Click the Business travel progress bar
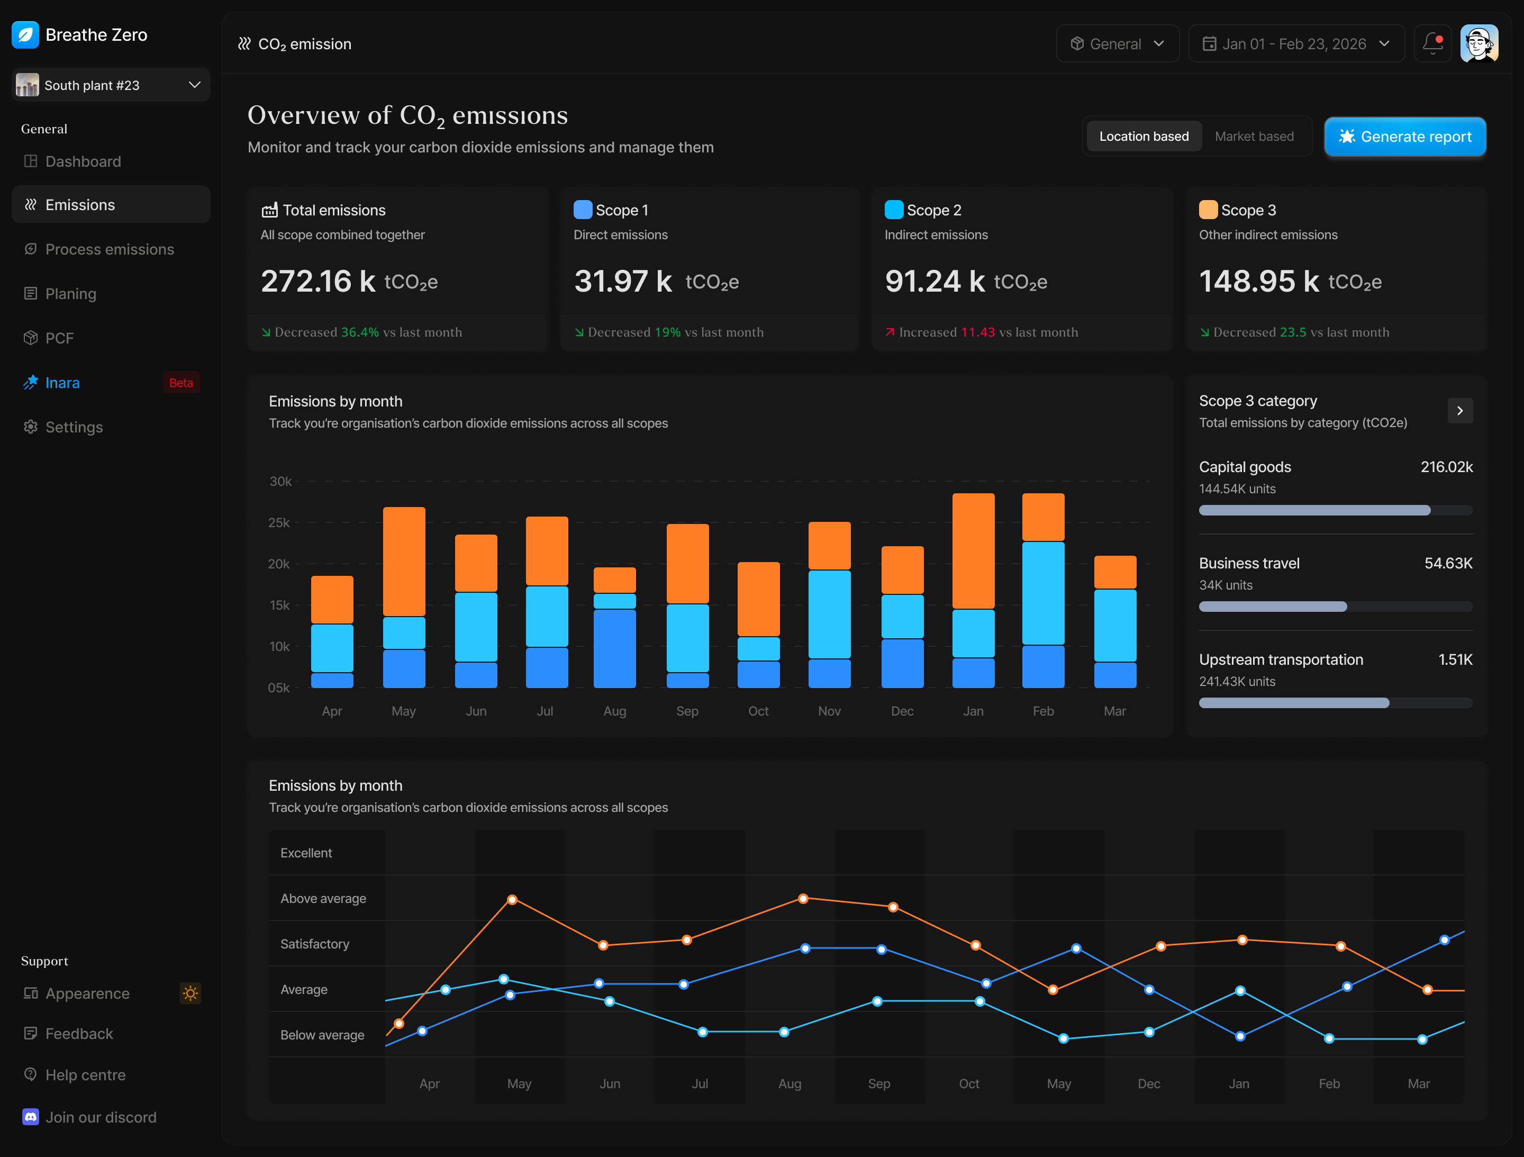Image resolution: width=1524 pixels, height=1157 pixels. click(x=1335, y=607)
